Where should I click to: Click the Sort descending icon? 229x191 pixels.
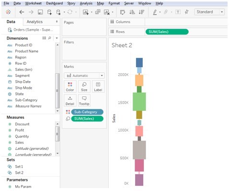[141, 12]
